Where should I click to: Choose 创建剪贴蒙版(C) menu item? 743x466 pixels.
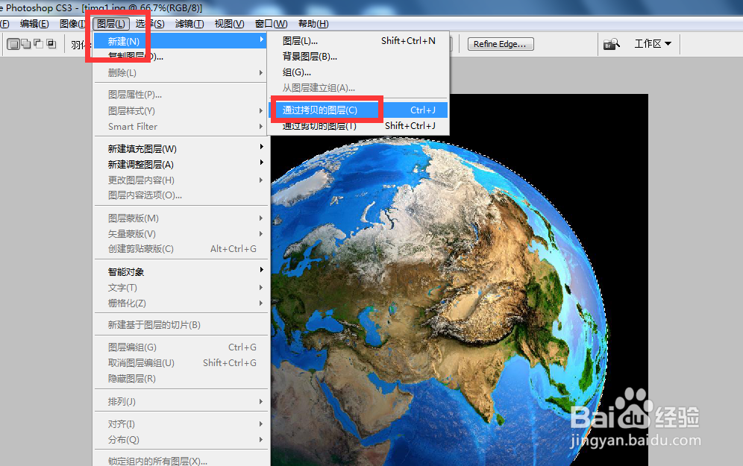[181, 248]
